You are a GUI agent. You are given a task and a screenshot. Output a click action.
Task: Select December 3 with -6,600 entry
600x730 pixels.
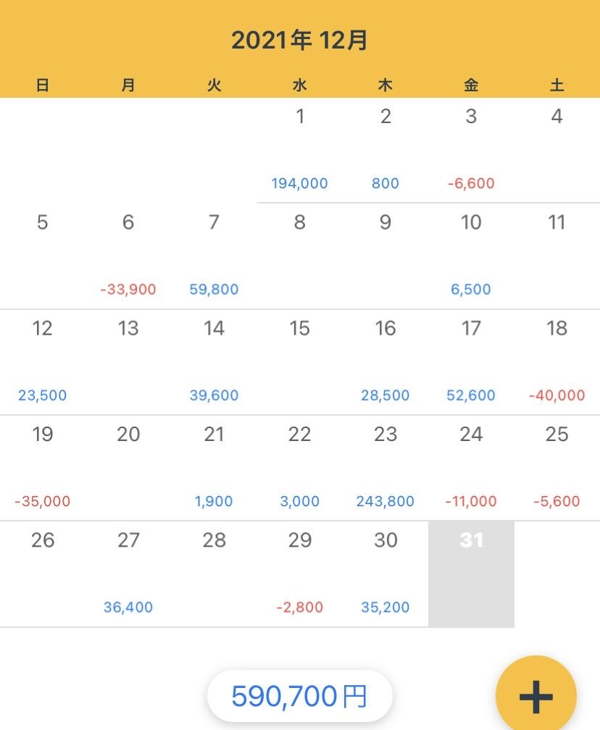point(471,150)
